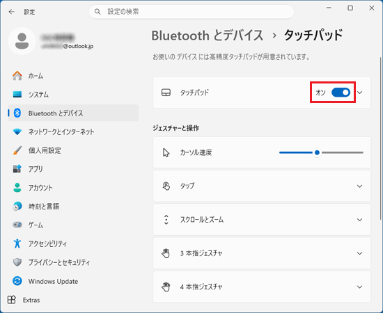The height and width of the screenshot is (313, 383).
Task: Click the privacy shield icon
Action: (17, 262)
